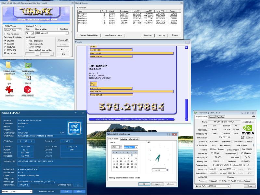The image size is (260, 195).
Task: Click the time input field showing 19:32:30
Action: click(x=159, y=170)
